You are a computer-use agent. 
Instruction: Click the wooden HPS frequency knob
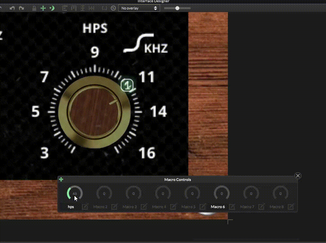point(94,112)
